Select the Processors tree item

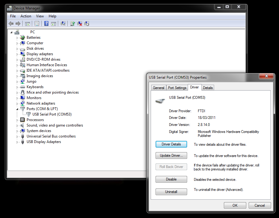click(35, 120)
